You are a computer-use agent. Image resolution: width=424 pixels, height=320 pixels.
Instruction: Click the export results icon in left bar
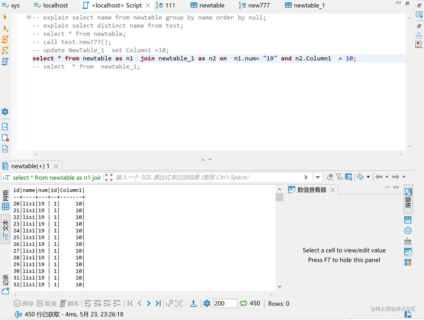5,126
